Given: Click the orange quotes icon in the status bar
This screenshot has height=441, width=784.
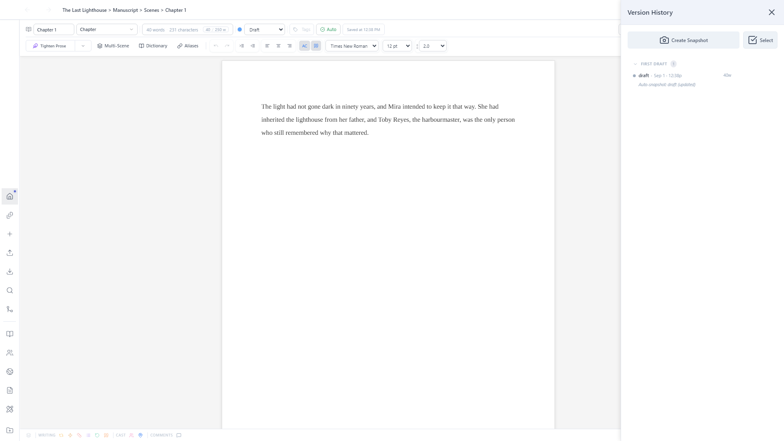Looking at the screenshot, I should click(106, 435).
